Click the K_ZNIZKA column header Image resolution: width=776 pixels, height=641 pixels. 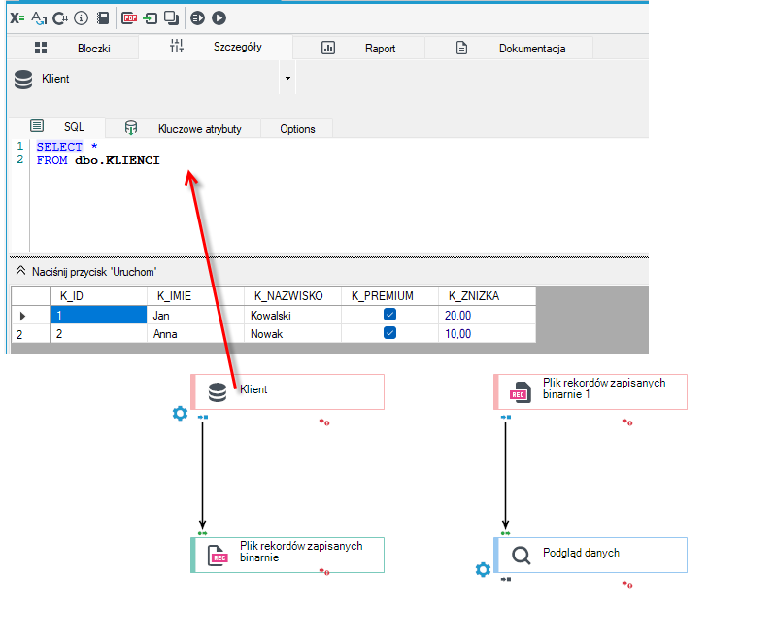click(487, 296)
